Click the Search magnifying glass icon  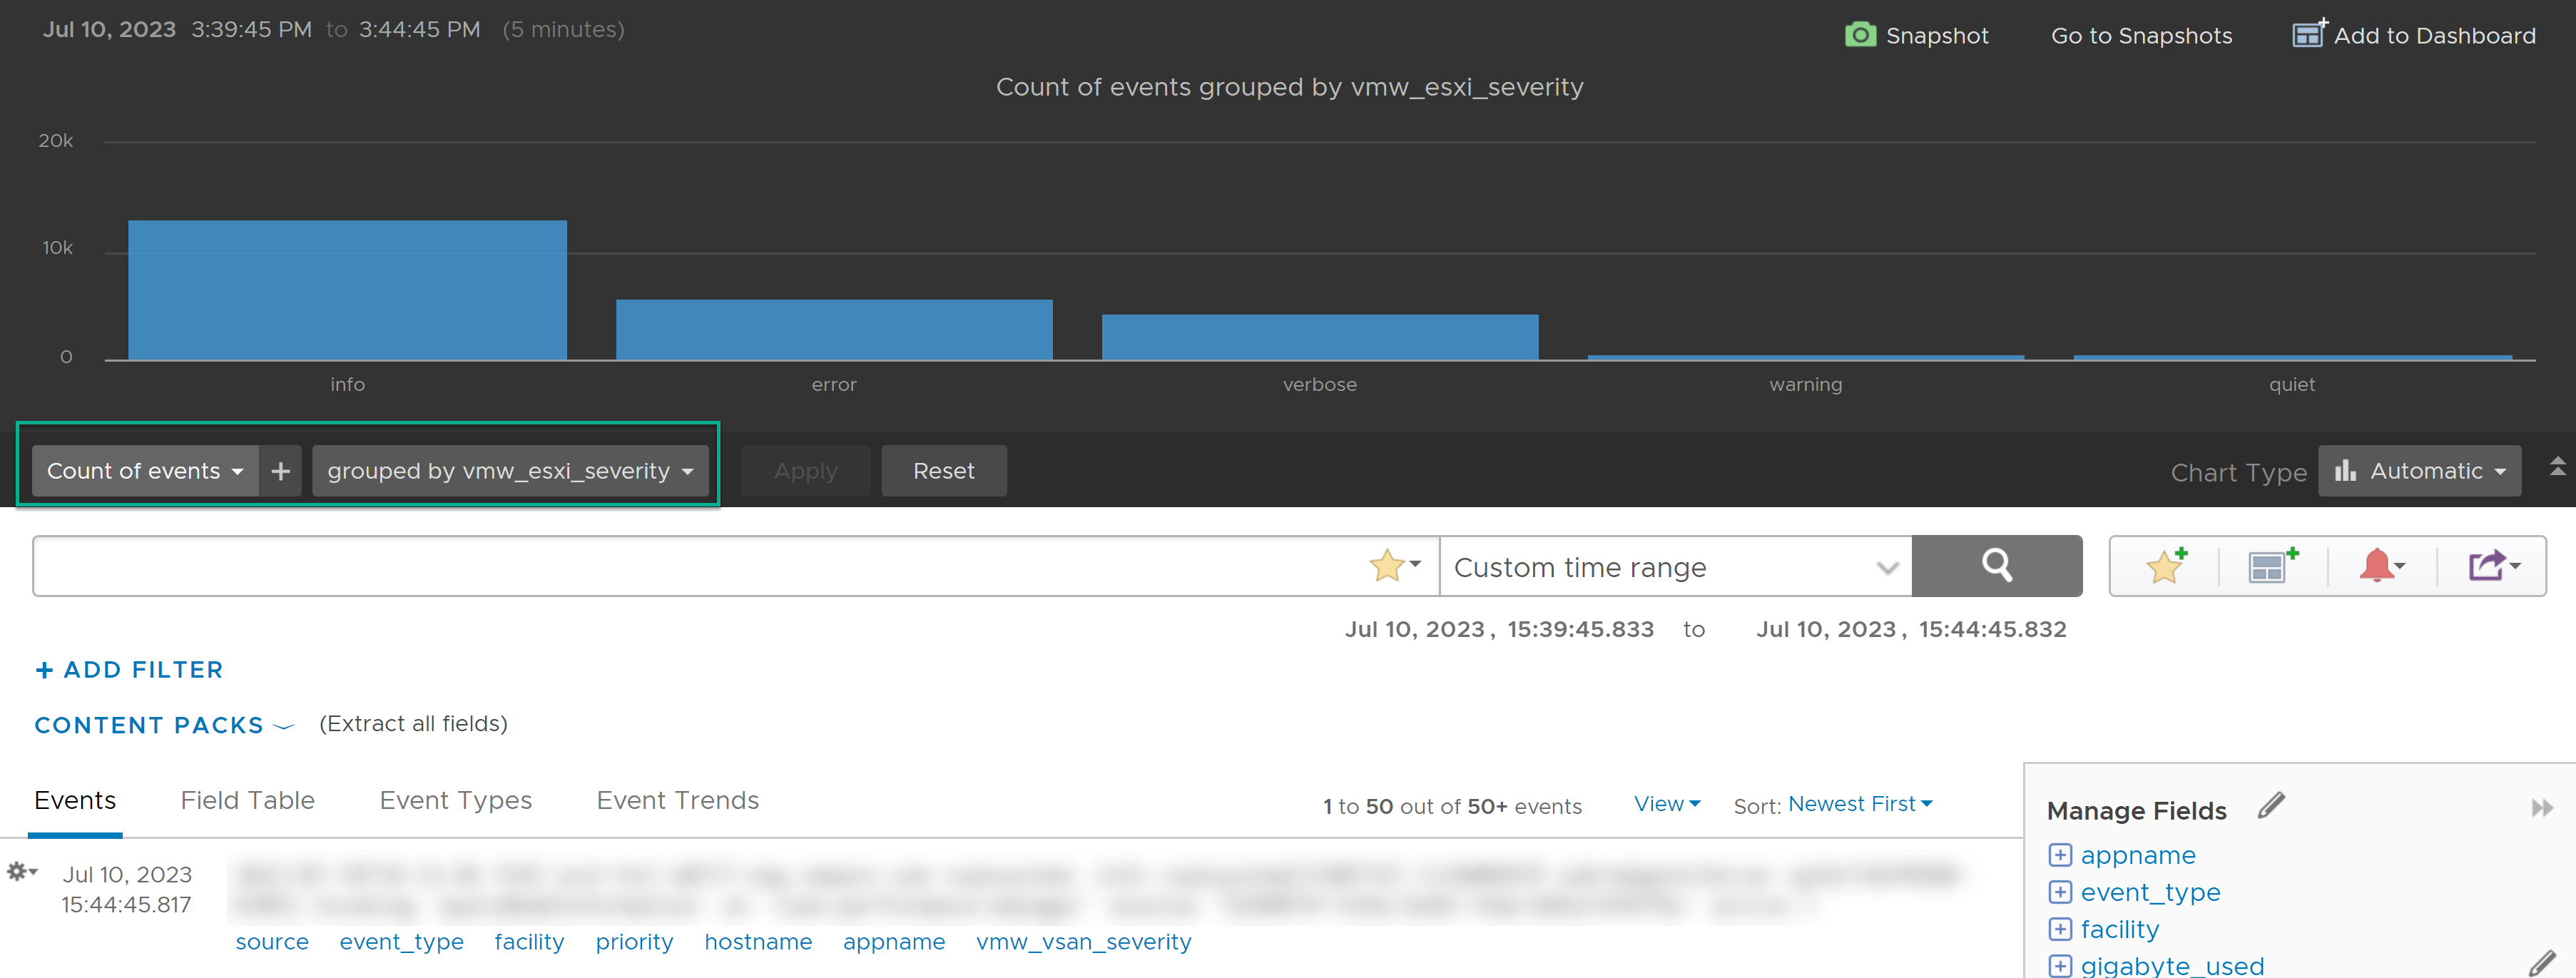[1992, 566]
